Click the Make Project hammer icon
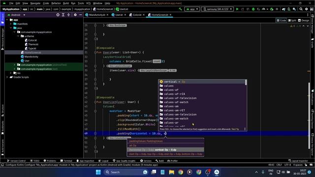315x177 pixels. click(x=180, y=9)
